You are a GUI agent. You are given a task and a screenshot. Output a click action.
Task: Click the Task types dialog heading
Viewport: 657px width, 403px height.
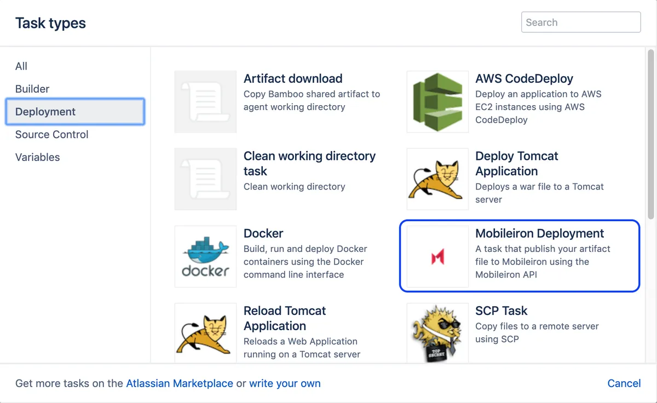(x=50, y=23)
